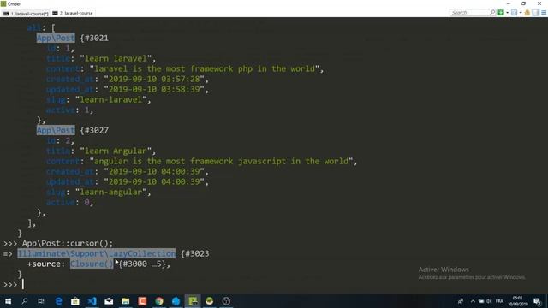Click the second App\Post text #3027
This screenshot has height=308, width=548.
56,131
